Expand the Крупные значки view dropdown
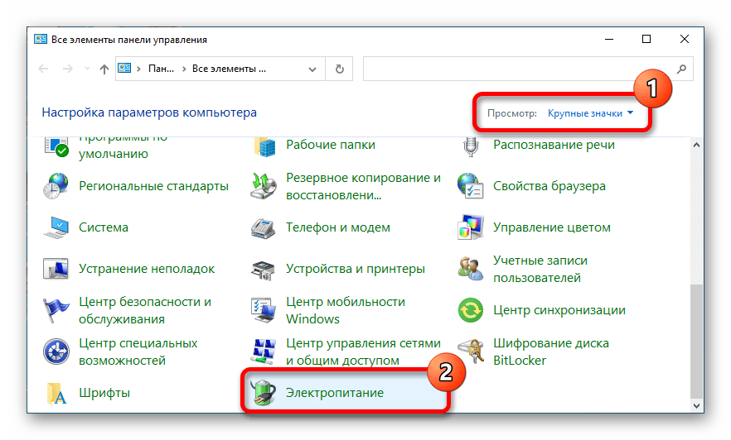 pos(590,113)
